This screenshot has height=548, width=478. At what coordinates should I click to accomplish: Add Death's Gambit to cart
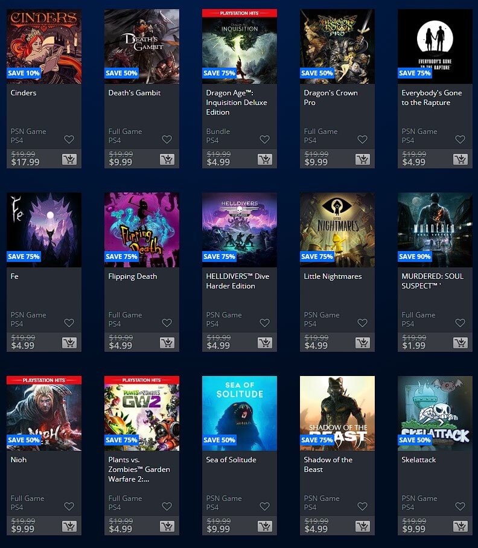167,159
